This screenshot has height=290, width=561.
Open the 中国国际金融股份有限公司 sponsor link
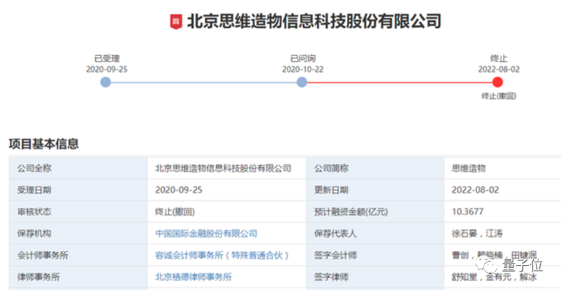(206, 234)
